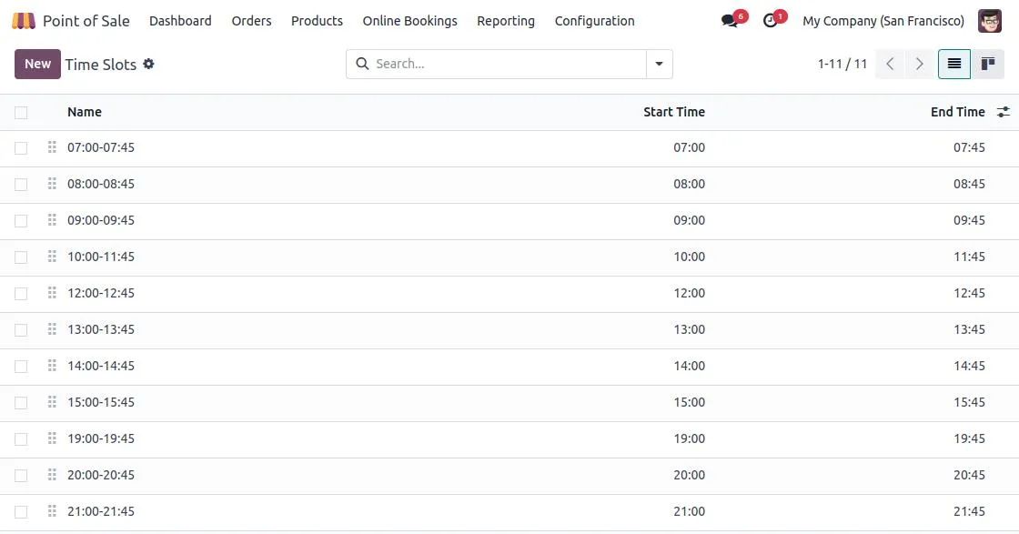This screenshot has height=534, width=1019.
Task: Grab the drag handle of 09:00-09:45 row
Action: [x=52, y=219]
